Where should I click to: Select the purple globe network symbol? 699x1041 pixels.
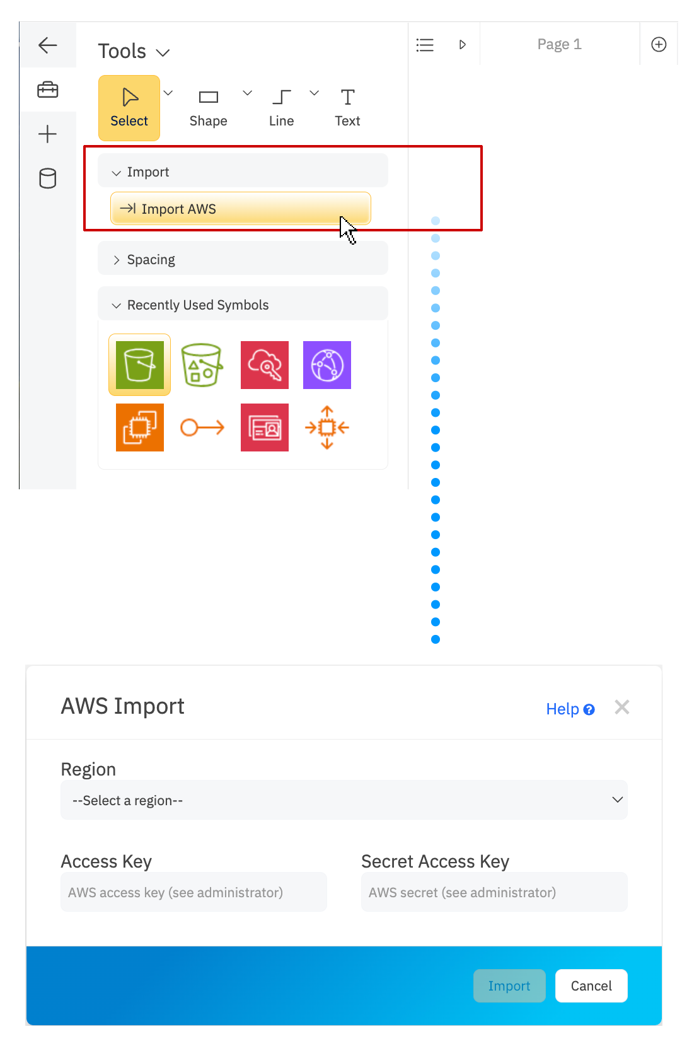[327, 365]
